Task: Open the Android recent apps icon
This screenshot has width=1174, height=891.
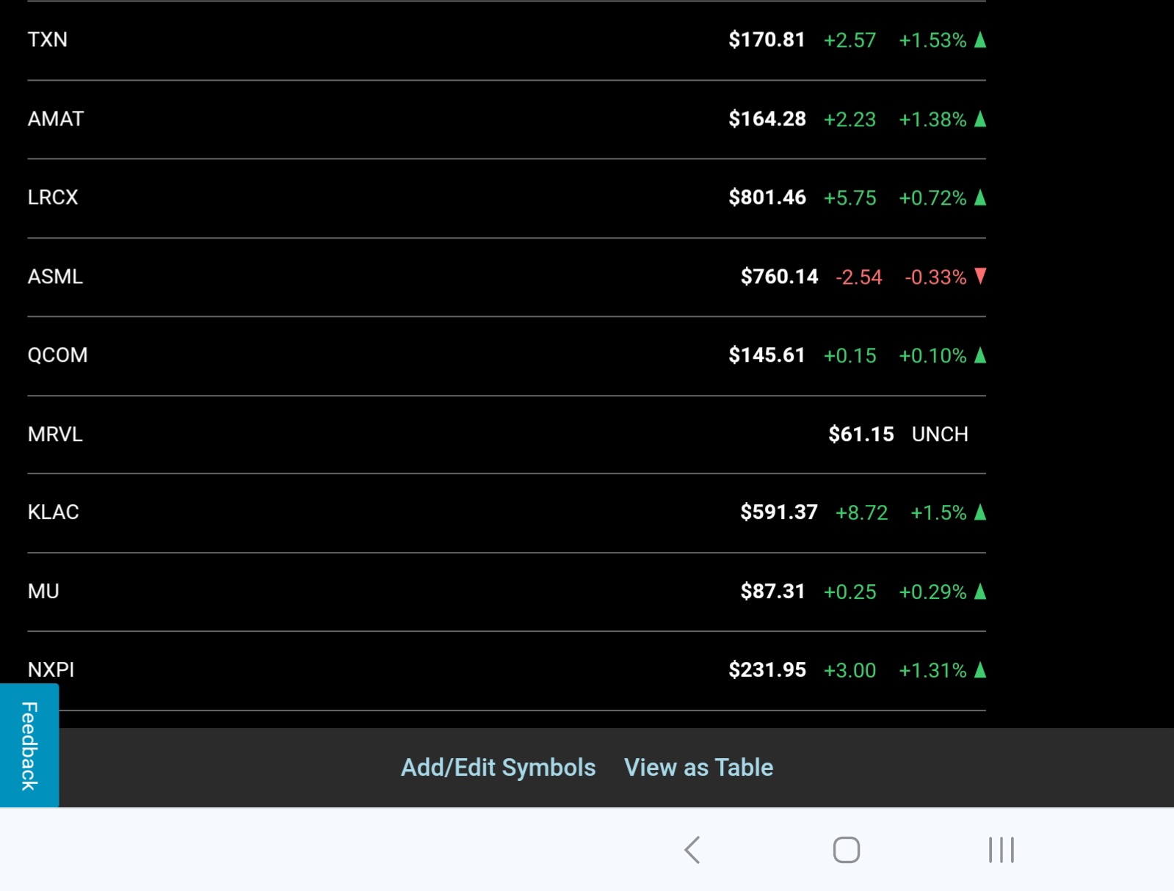Action: [x=1001, y=850]
